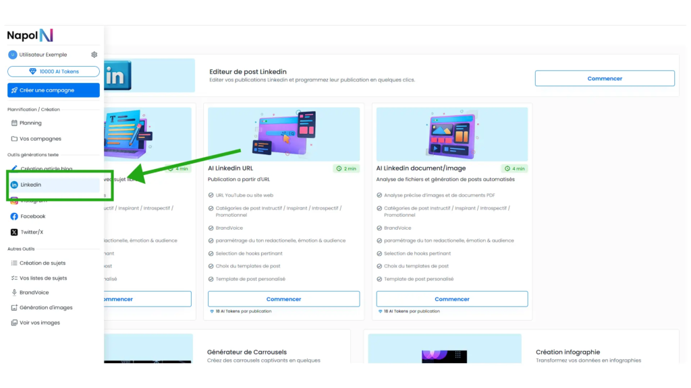Click Commencer on the AI Linkedin URL card
This screenshot has height=388, width=691.
point(284,299)
